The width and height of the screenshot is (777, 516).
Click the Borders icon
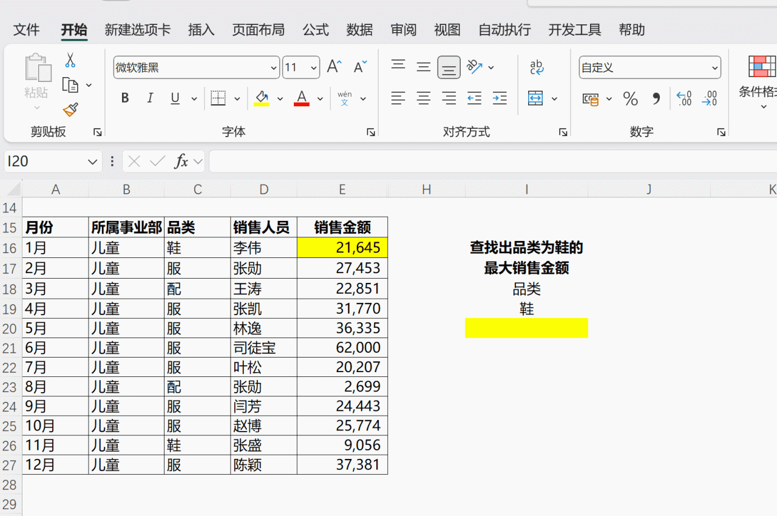[218, 98]
